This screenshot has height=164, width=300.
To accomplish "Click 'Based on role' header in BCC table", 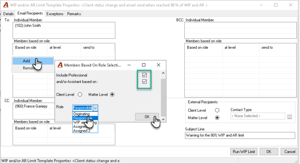I will point(197,47).
